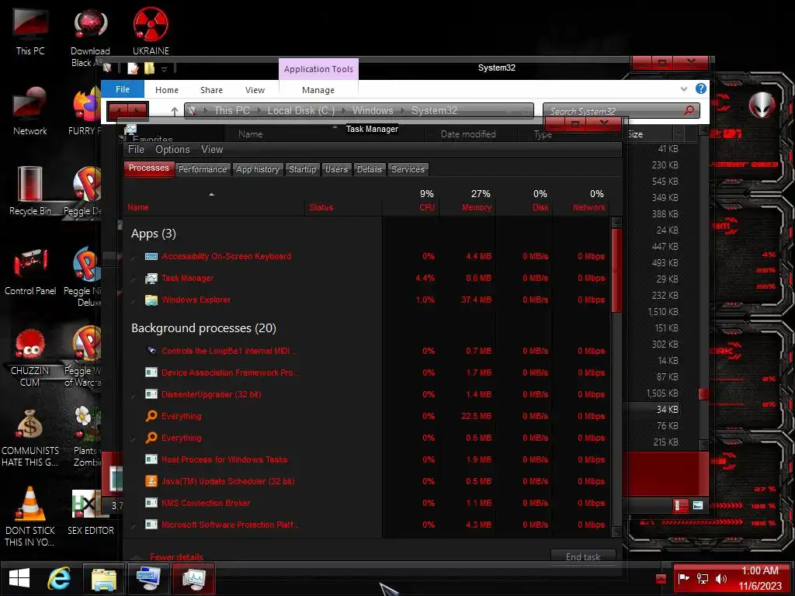Go Forward in Explorer navigation
This screenshot has height=596, width=795.
pos(137,110)
